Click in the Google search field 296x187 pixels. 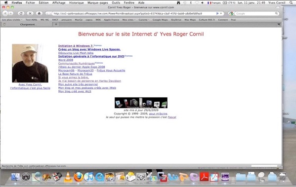click(x=255, y=13)
